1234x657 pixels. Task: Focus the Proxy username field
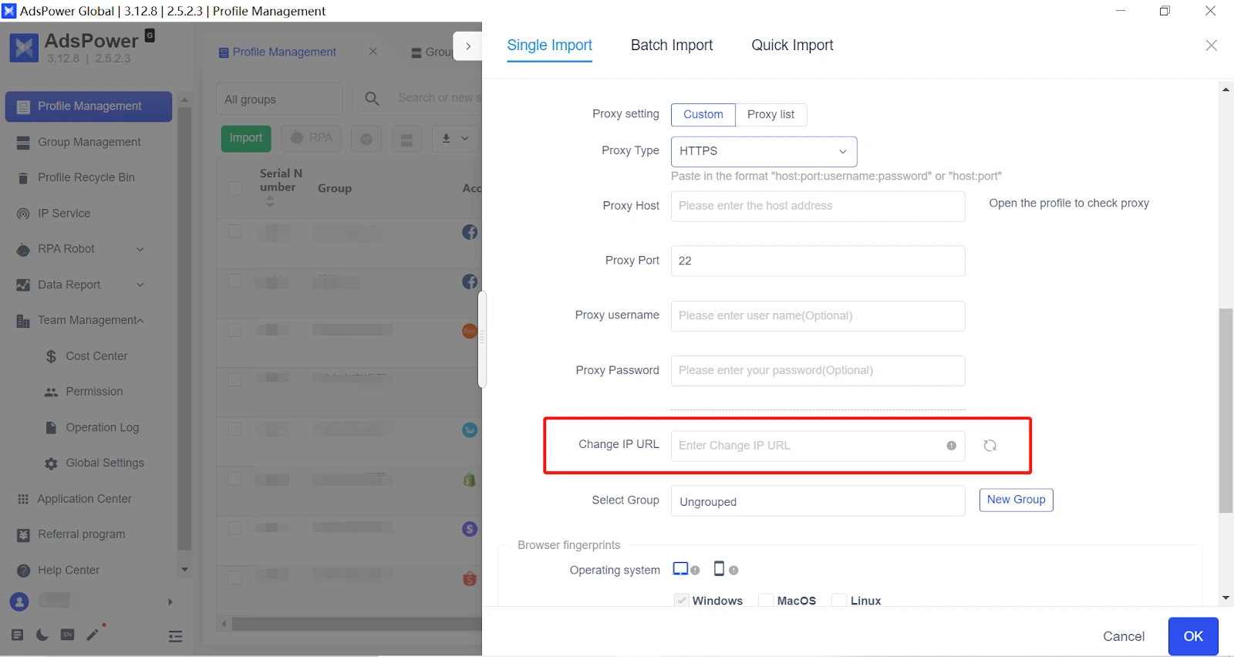pyautogui.click(x=818, y=315)
